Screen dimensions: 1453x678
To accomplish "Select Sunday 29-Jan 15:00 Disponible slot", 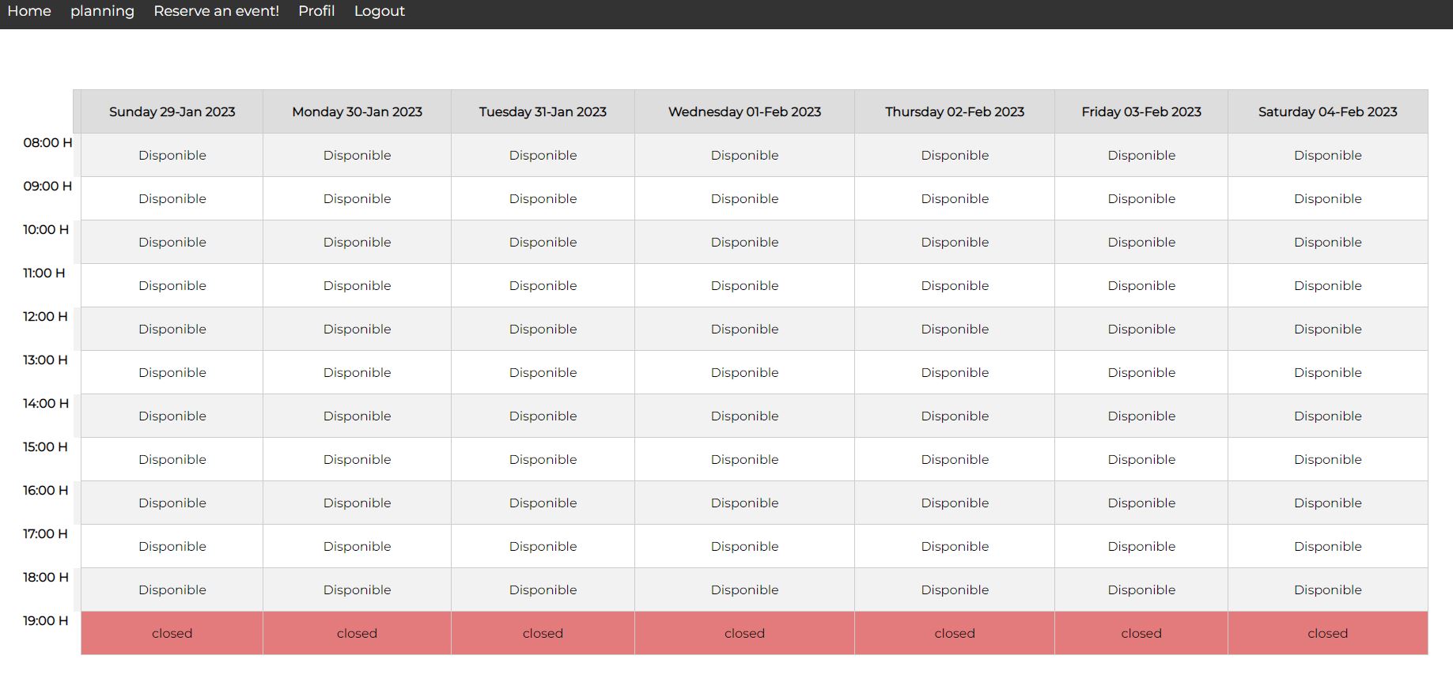I will pos(172,460).
